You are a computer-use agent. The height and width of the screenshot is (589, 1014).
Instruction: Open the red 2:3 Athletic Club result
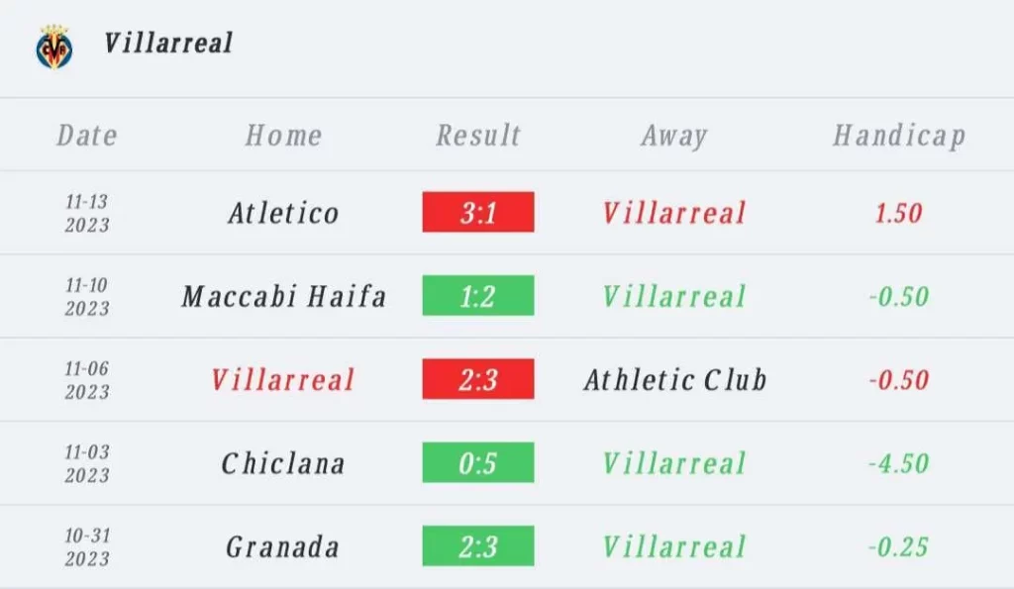pyautogui.click(x=478, y=379)
